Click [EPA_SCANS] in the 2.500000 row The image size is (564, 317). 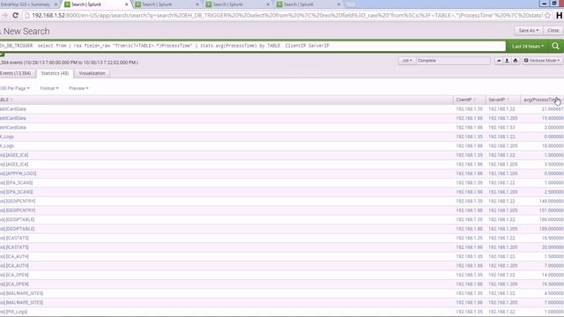tap(16, 192)
